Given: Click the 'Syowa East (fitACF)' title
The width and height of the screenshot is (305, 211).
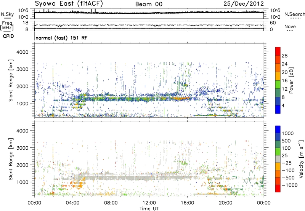Looking at the screenshot, I should click(x=69, y=3).
